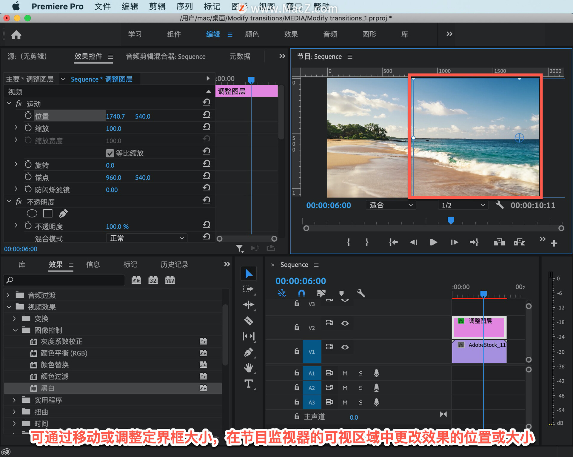This screenshot has width=573, height=457.
Task: Reset the 位置 parameter value
Action: pyautogui.click(x=207, y=115)
